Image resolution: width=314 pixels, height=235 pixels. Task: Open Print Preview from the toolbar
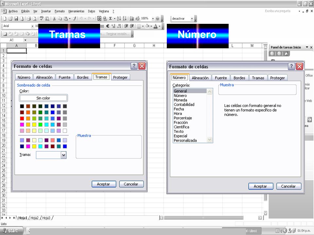35,19
